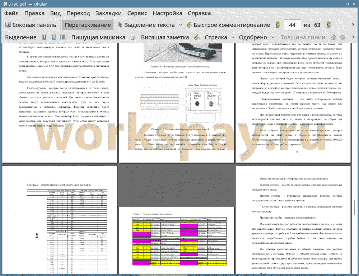Click the page number field showing 44

[292, 25]
